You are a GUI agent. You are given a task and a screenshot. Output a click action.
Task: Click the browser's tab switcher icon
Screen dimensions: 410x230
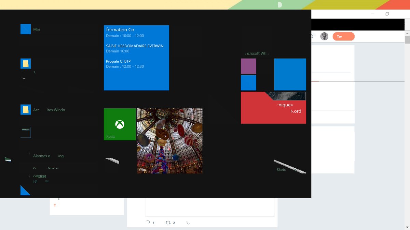click(x=387, y=14)
